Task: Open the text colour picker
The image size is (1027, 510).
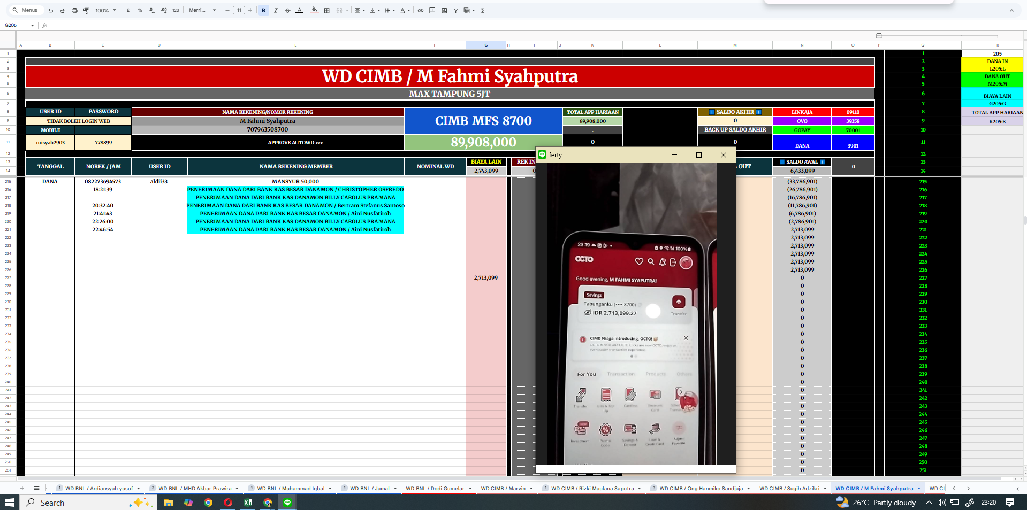Action: 299,10
